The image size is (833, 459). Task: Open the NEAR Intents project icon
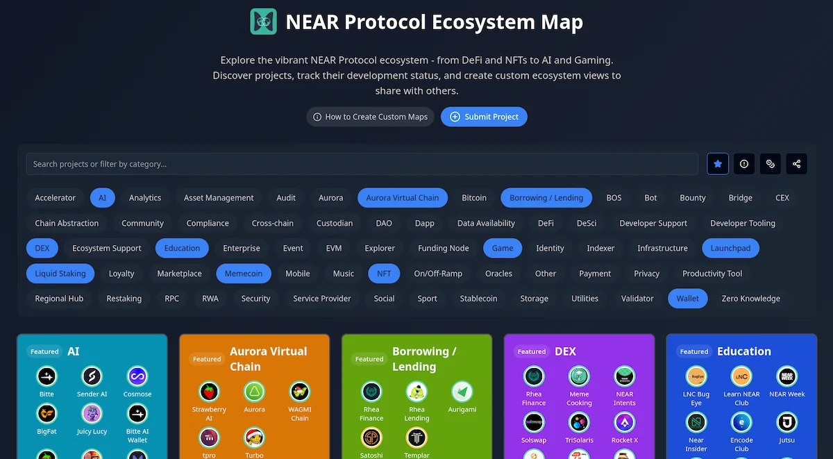click(625, 377)
